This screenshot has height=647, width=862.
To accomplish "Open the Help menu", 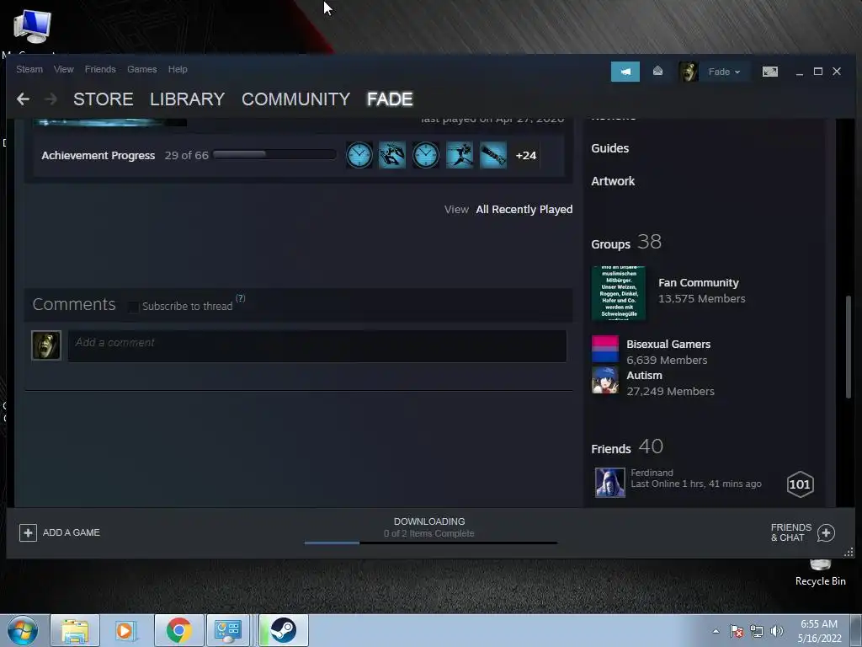I will click(x=178, y=69).
